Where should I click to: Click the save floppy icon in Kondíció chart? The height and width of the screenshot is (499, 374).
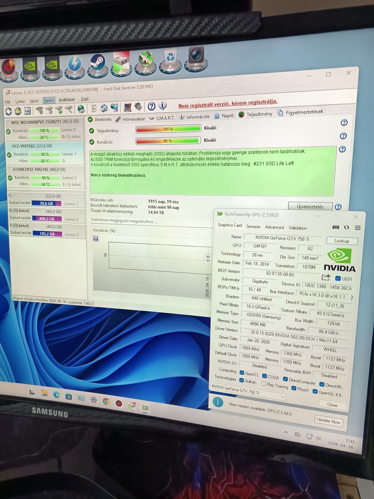96,238
